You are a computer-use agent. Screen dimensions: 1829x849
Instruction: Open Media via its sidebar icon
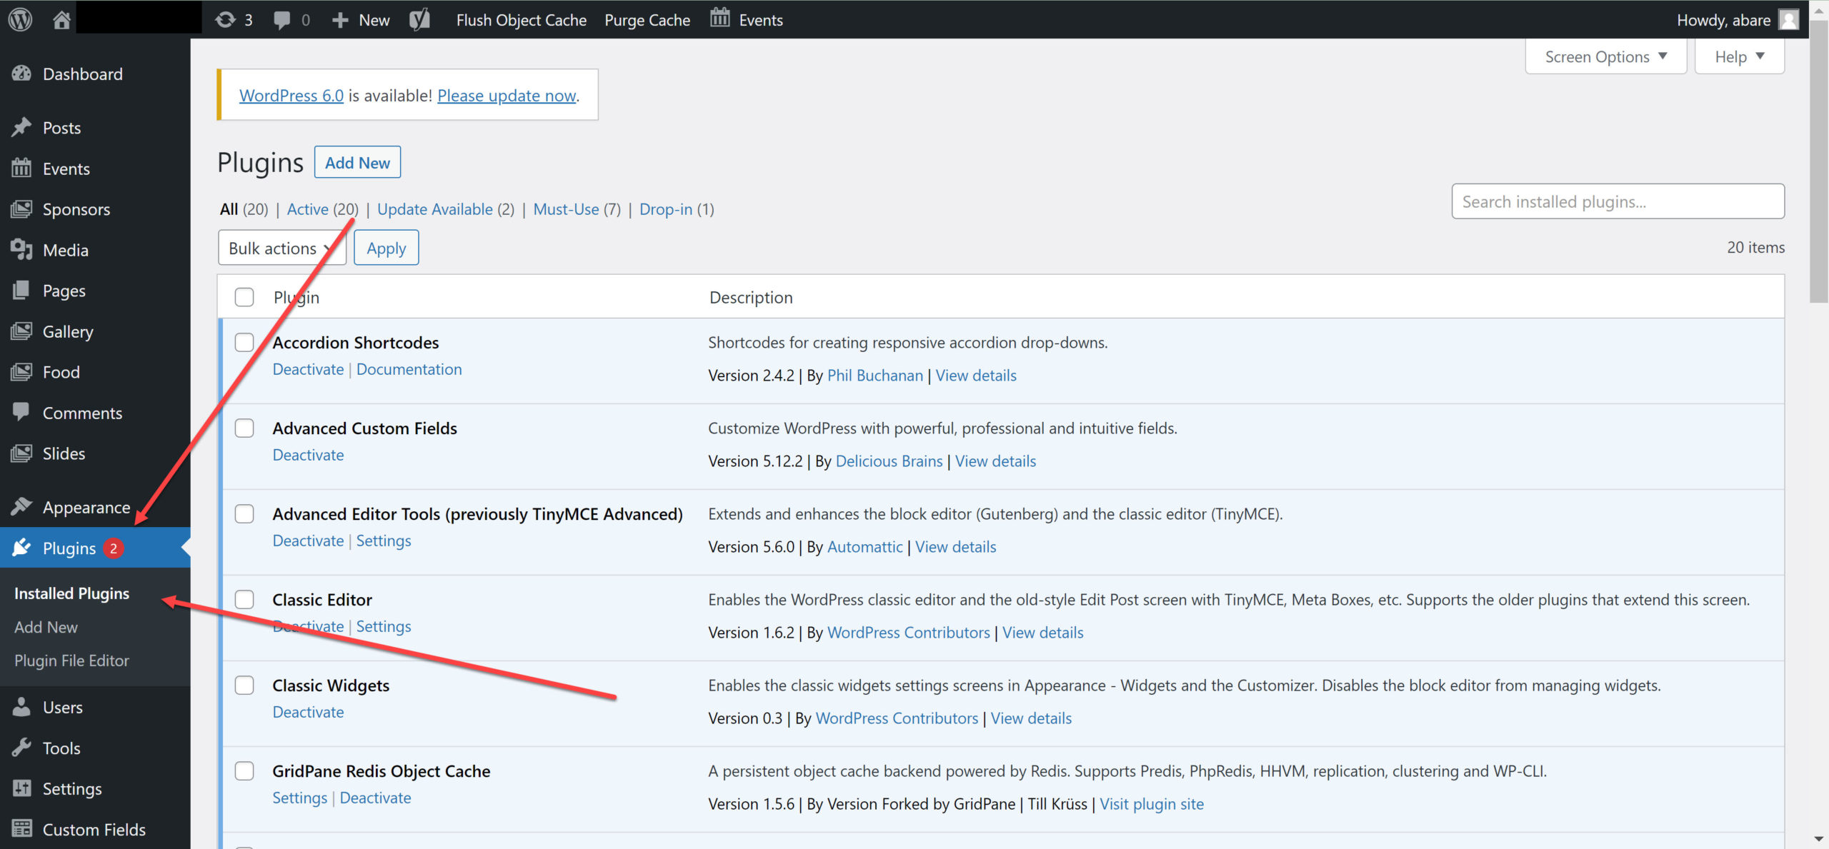click(x=21, y=250)
